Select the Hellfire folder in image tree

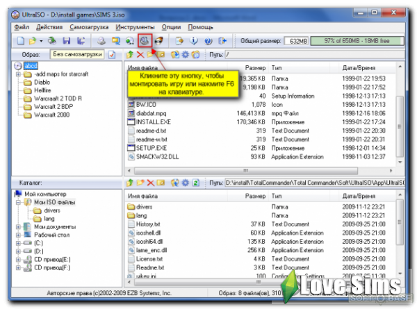[42, 90]
